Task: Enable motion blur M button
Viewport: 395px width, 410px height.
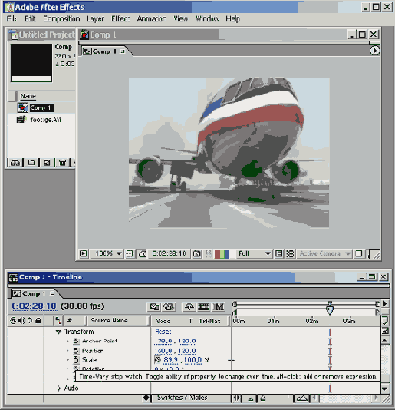Action: pyautogui.click(x=219, y=306)
